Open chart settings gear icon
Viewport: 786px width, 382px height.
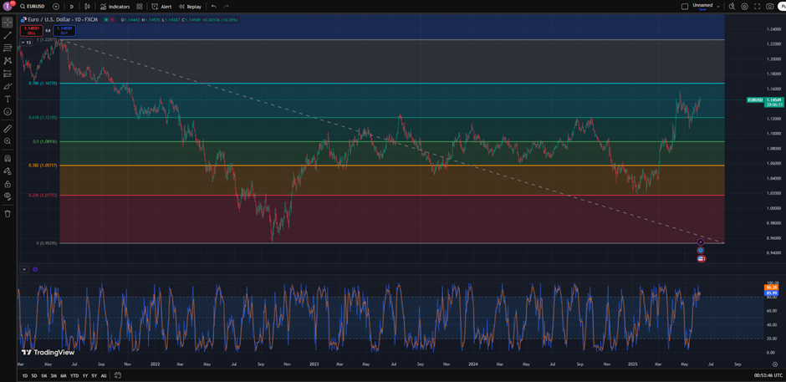(744, 6)
